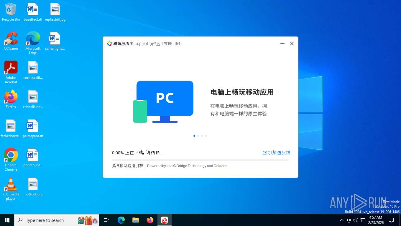Open Firefox desktop shortcut
The image size is (401, 226).
pos(11,99)
